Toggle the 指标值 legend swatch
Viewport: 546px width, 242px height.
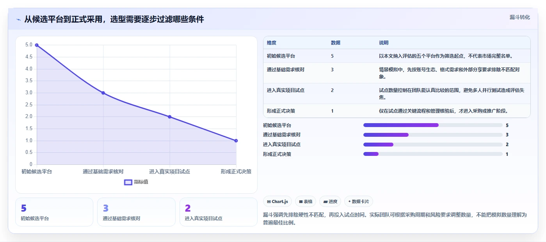coord(128,182)
